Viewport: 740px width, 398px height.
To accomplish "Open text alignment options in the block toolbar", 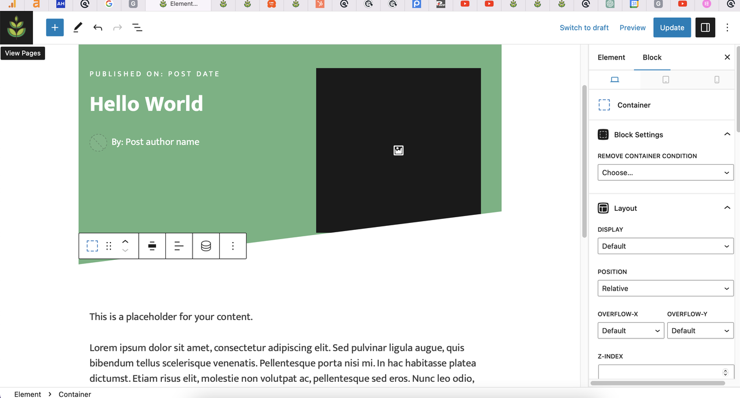I will 179,246.
